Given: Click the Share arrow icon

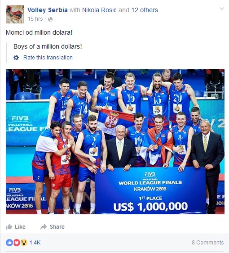Looking at the screenshot, I should click(x=44, y=227).
